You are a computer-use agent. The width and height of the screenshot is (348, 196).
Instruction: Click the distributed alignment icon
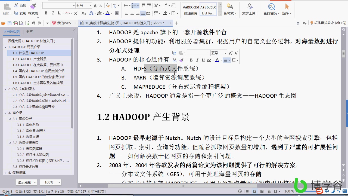(149, 13)
